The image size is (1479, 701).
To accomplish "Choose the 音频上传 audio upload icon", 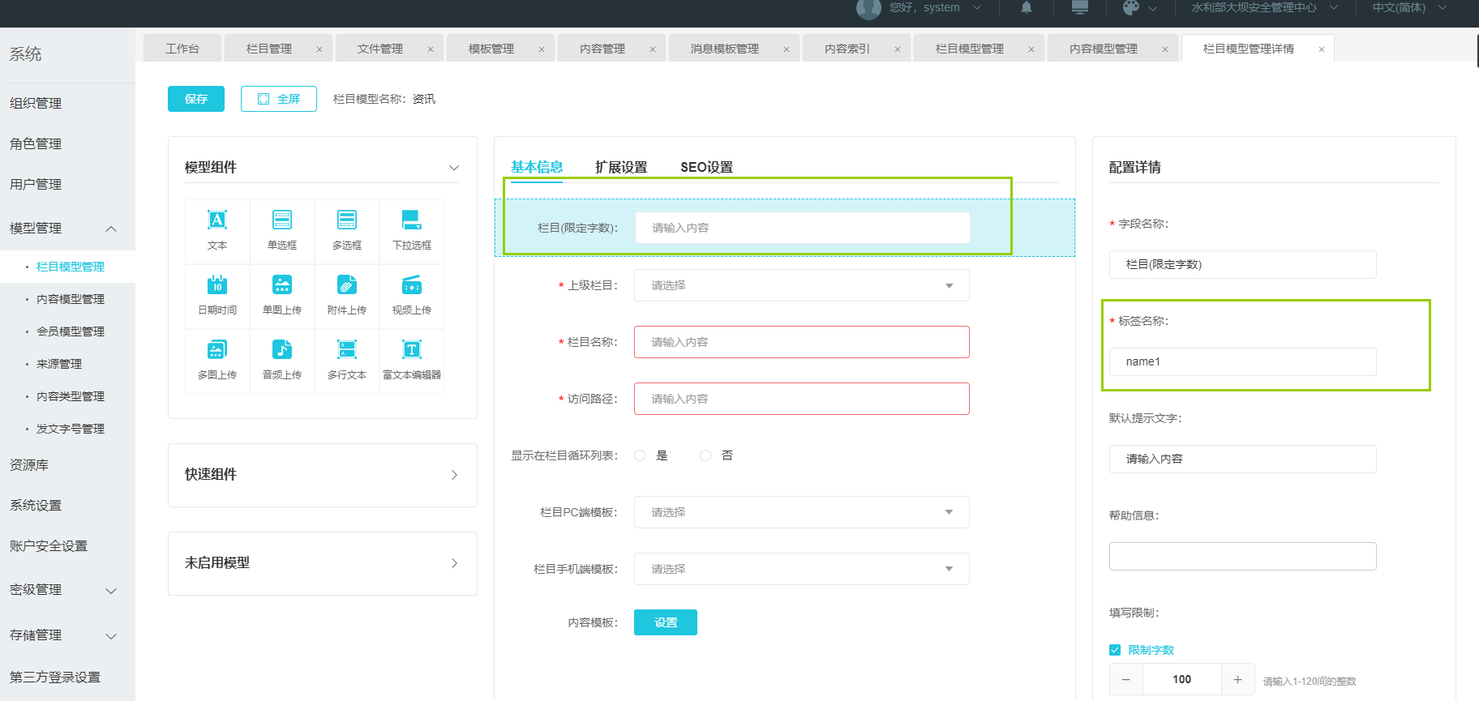I will (282, 350).
